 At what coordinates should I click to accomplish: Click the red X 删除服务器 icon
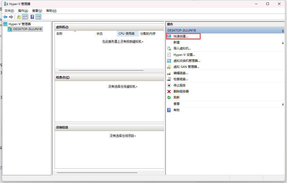[169, 91]
